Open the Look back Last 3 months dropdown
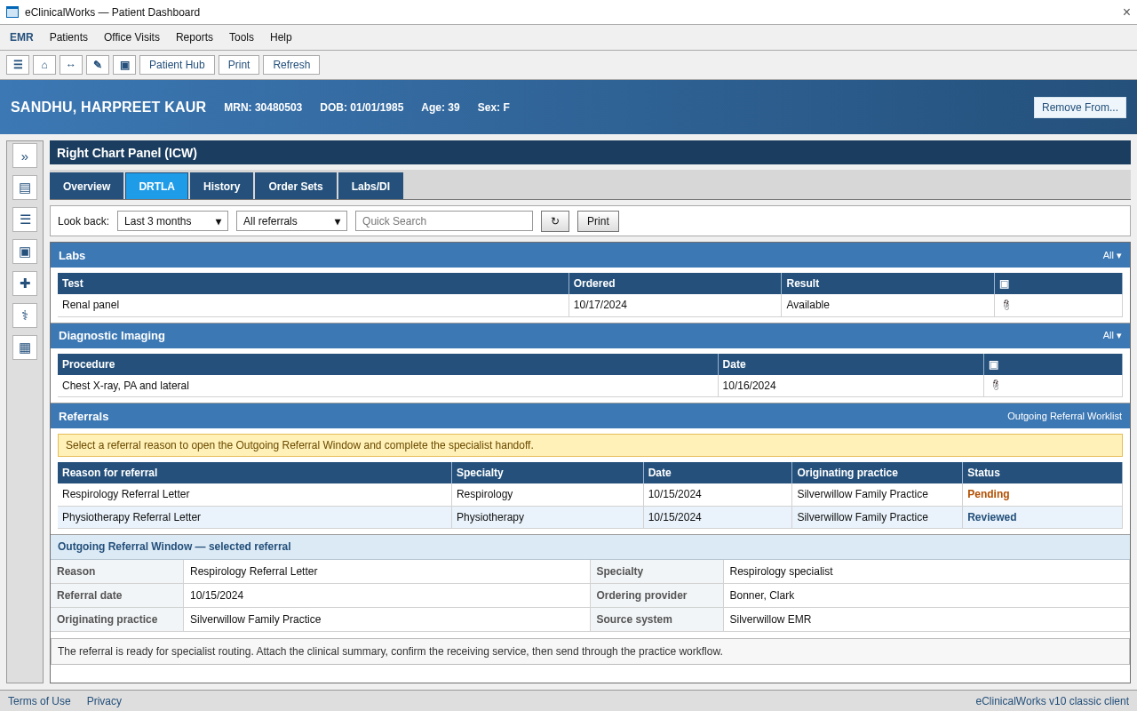The image size is (1137, 711). coord(172,221)
